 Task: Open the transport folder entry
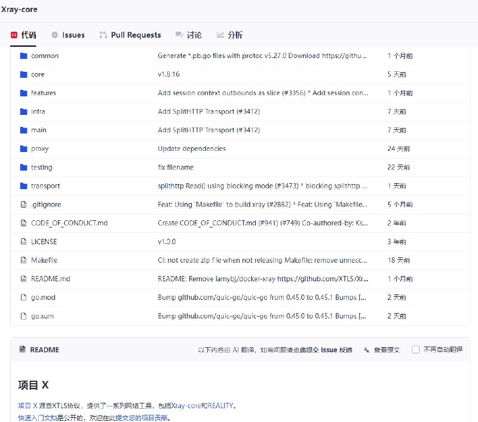[45, 186]
